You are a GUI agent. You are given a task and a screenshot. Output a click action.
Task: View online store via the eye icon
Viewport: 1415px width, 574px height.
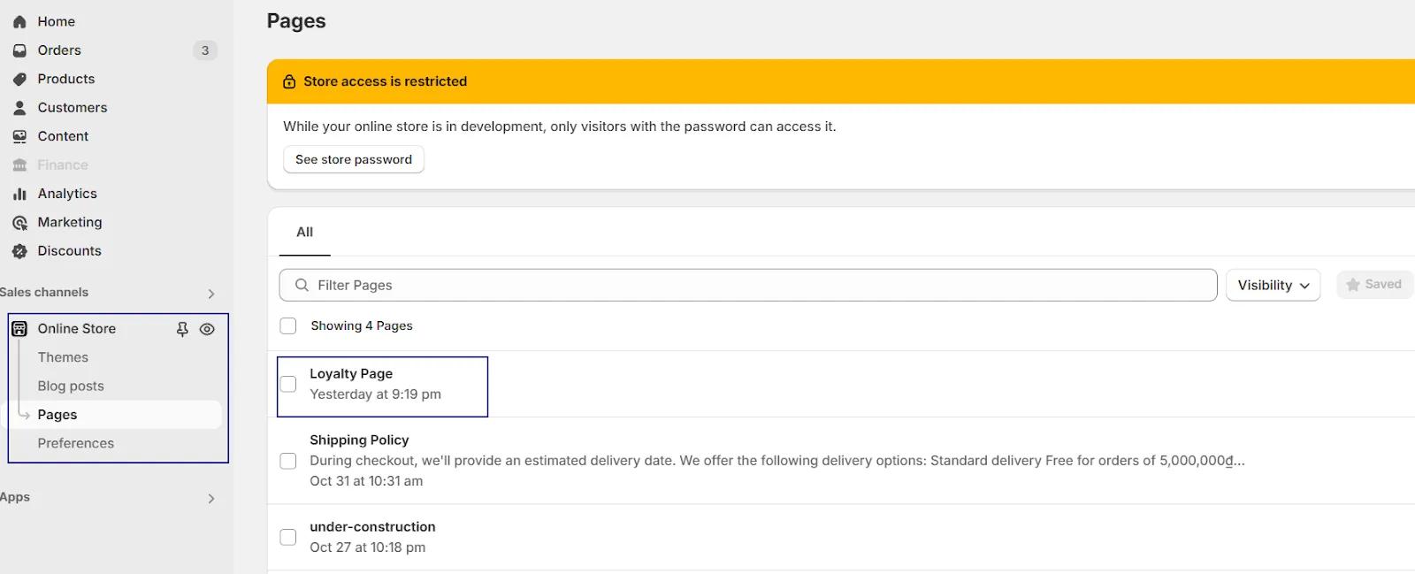[207, 329]
